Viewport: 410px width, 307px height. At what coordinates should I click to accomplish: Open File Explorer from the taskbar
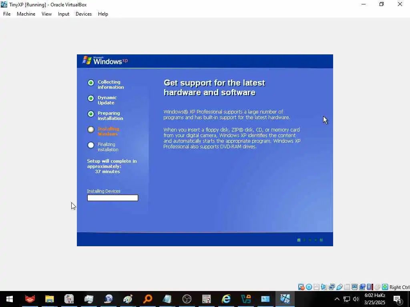click(x=49, y=299)
